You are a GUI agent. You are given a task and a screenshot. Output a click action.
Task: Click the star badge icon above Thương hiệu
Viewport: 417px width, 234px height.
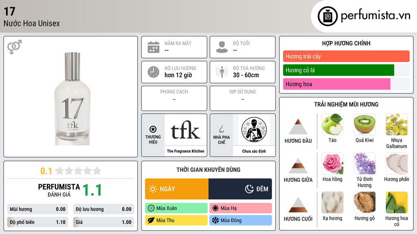click(153, 129)
